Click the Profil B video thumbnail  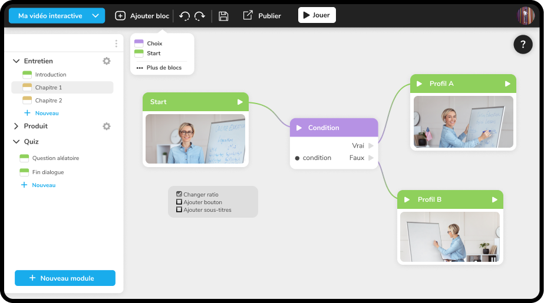pyautogui.click(x=450, y=237)
